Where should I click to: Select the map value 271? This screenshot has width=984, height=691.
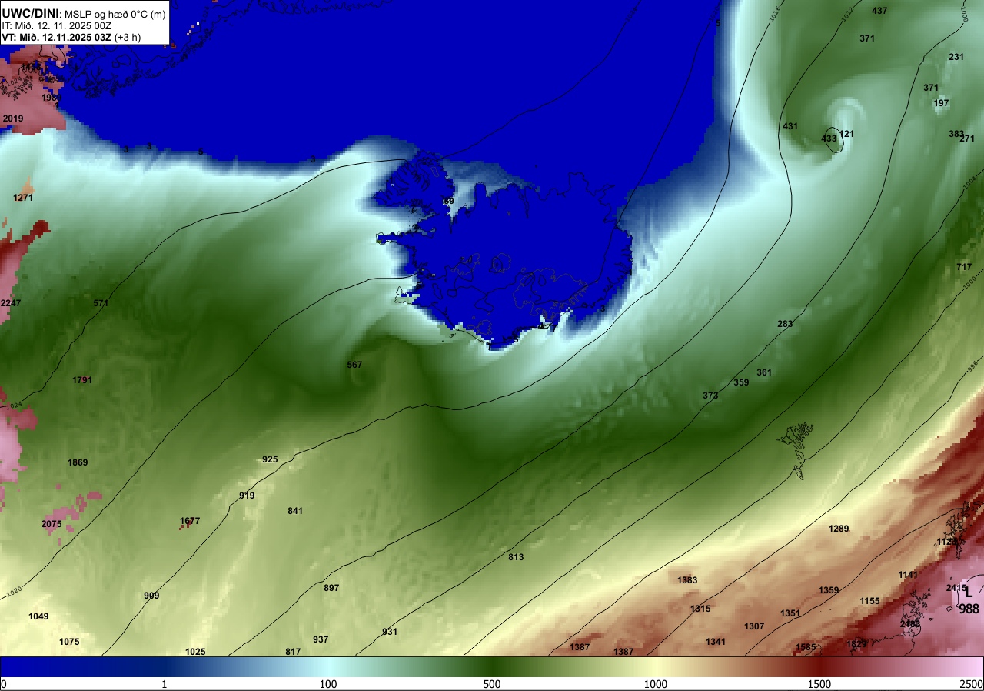click(x=967, y=139)
